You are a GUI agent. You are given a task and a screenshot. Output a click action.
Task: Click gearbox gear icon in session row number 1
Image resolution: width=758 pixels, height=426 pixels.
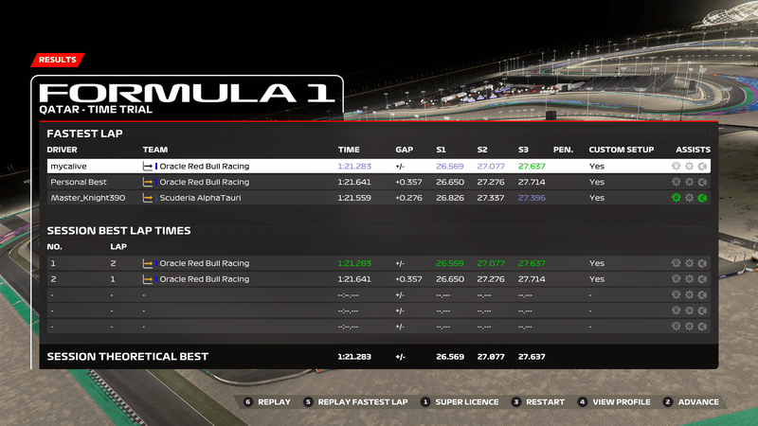tap(690, 263)
